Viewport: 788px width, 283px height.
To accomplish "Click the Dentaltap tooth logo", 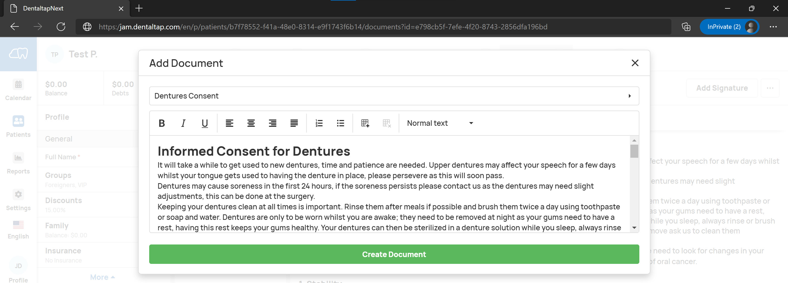I will [18, 54].
